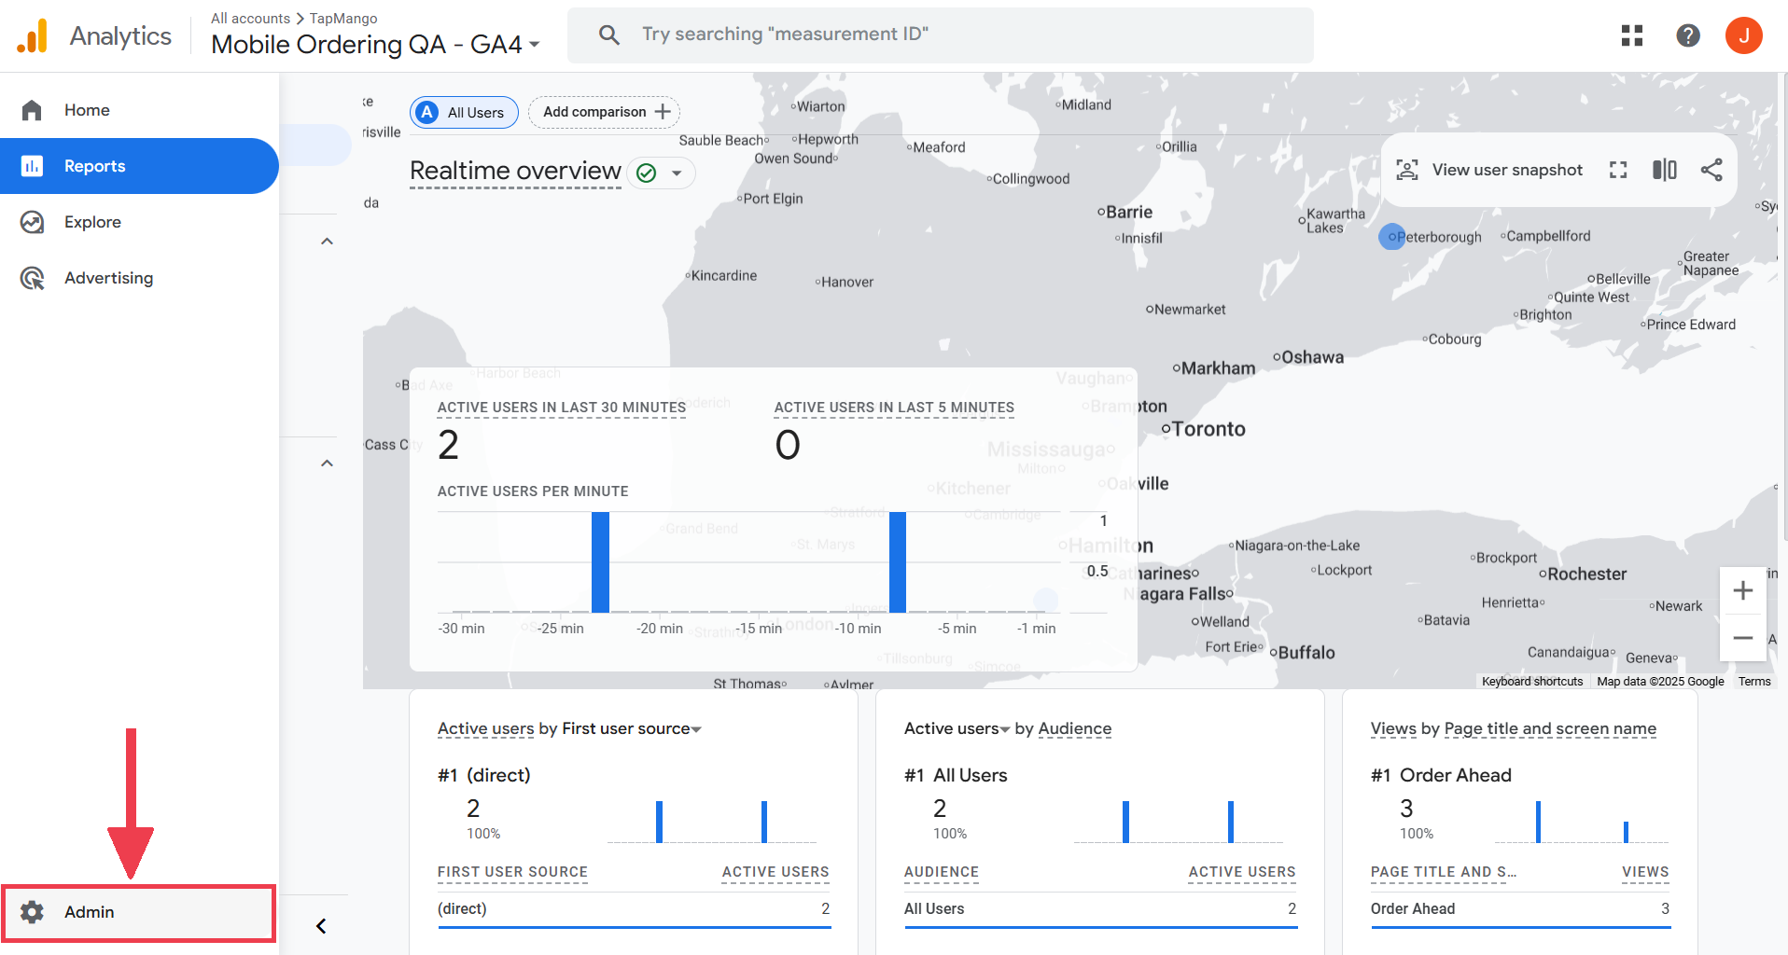
Task: Toggle the All Users comparison chip
Action: point(464,112)
